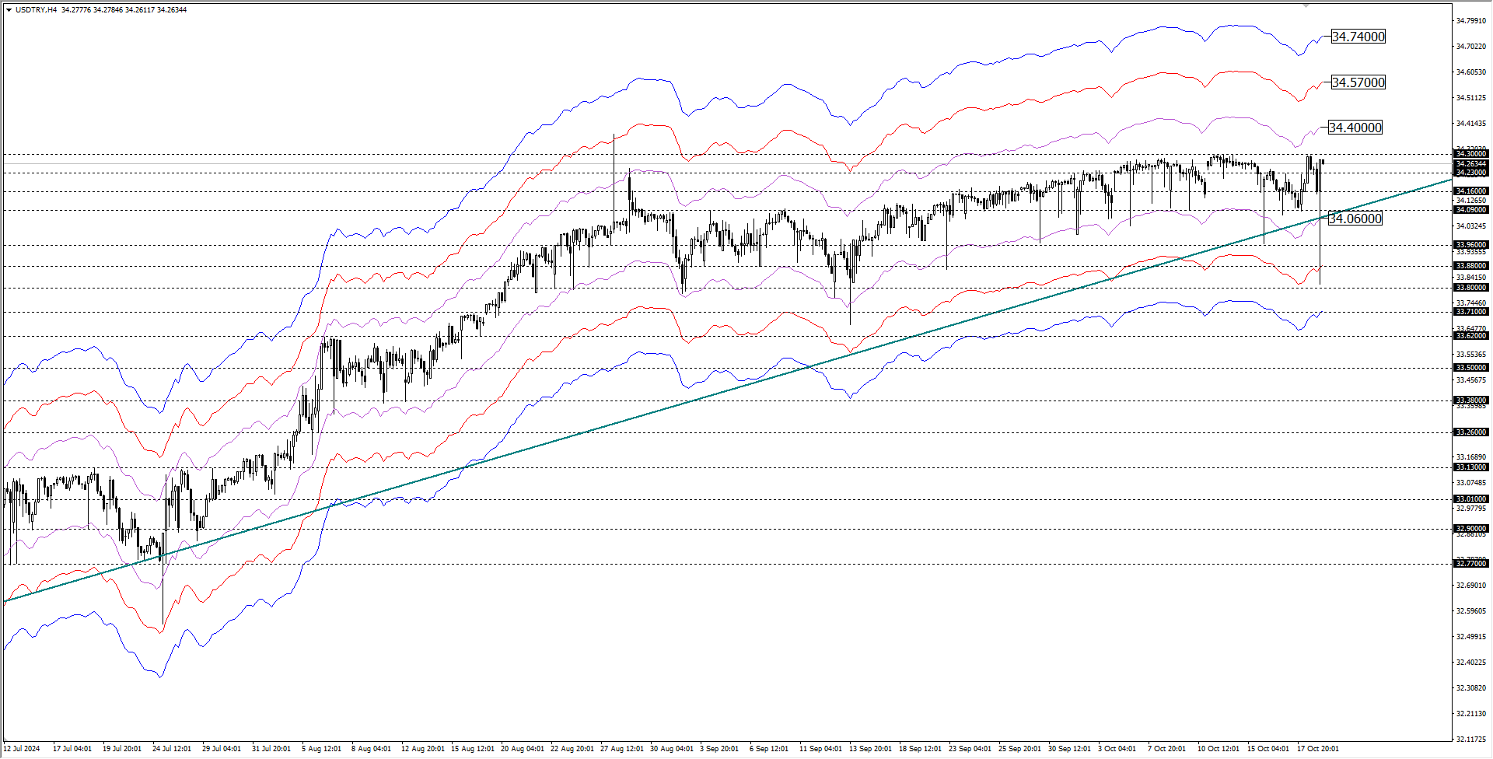Click the 32.90000 level price tag
Viewport: 1493px width, 759px height.
[x=1471, y=529]
